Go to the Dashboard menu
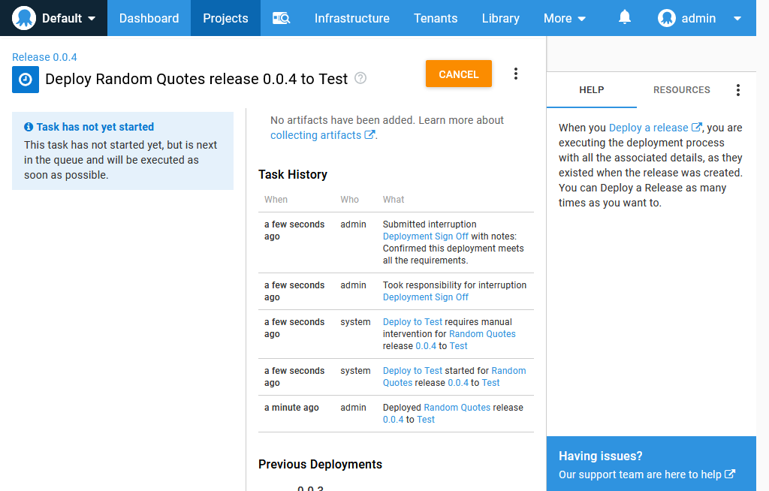Viewport: 769px width, 491px height. point(149,18)
